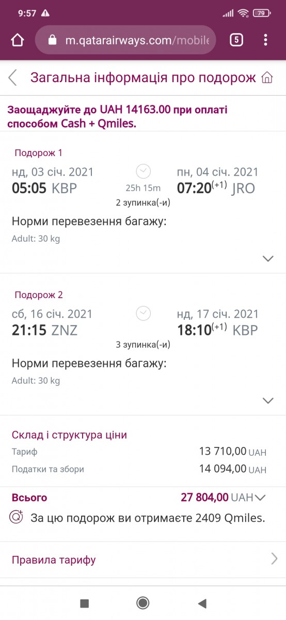
Task: Tap the arrow beside Правила тарифу
Action: click(x=274, y=559)
